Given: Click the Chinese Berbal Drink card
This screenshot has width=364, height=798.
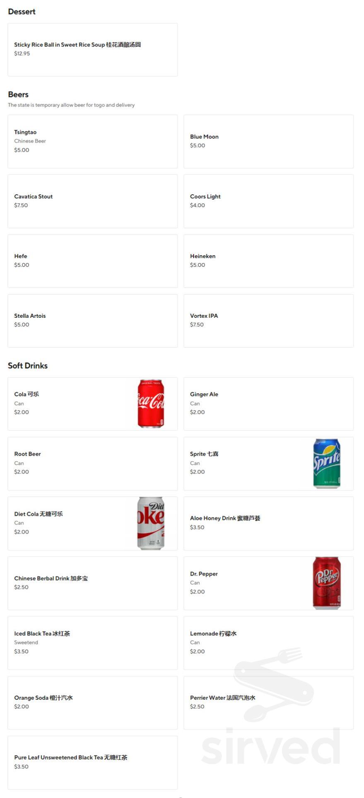Looking at the screenshot, I should coord(92,583).
